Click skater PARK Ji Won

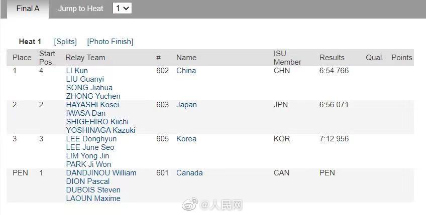click(x=88, y=164)
